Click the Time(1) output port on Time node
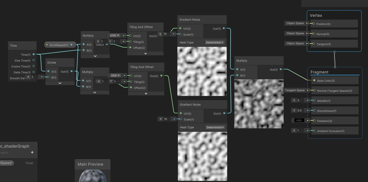Image resolution: width=368 pixels, height=182 pixels. [x=34, y=54]
